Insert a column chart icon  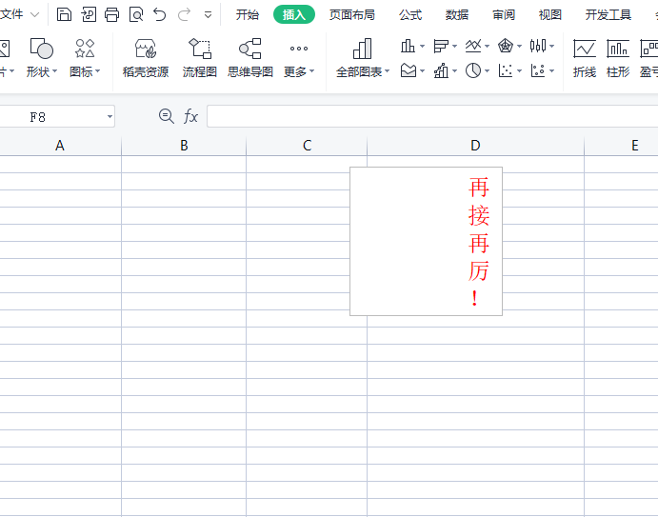408,46
